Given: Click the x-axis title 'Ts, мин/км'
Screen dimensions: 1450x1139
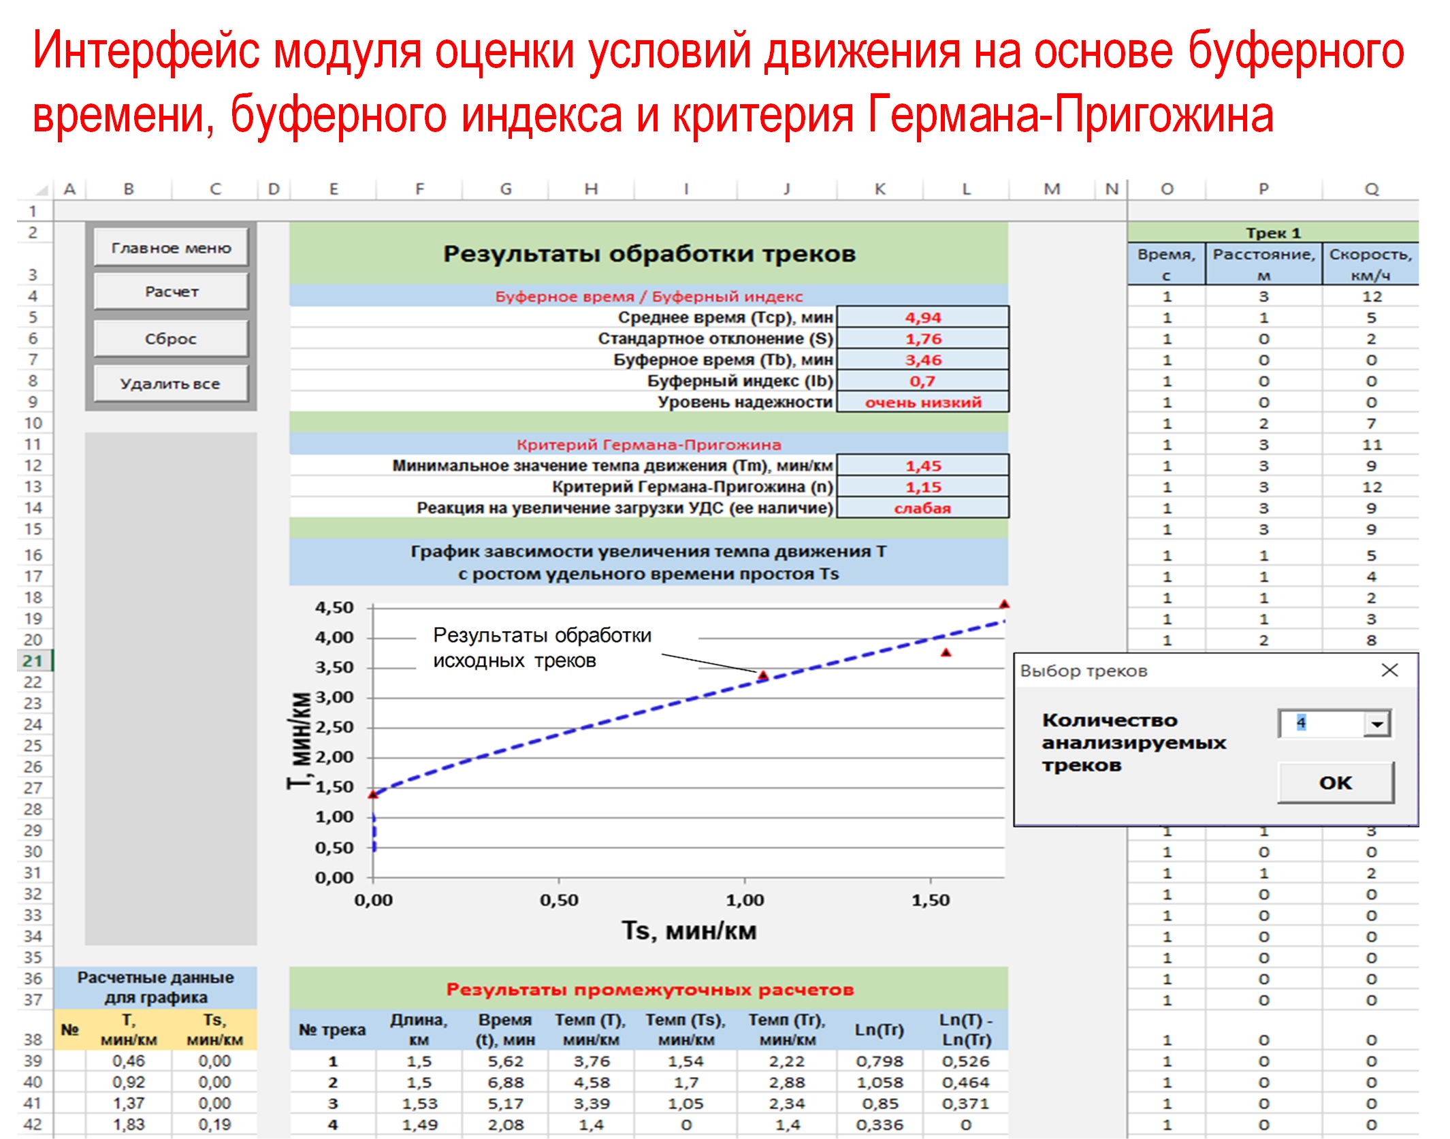Looking at the screenshot, I should 689,931.
